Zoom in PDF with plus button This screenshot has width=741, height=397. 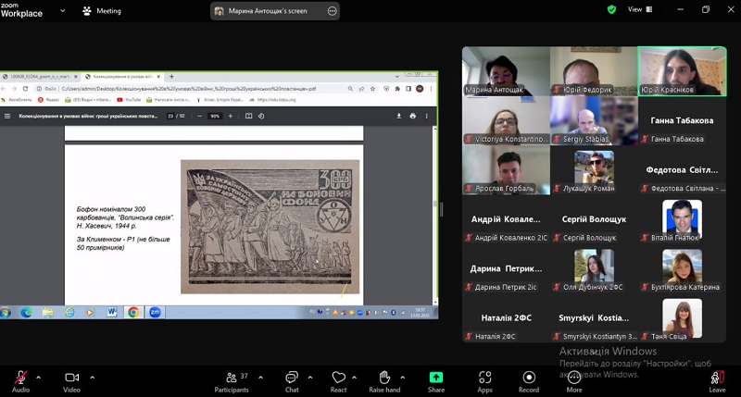[230, 116]
